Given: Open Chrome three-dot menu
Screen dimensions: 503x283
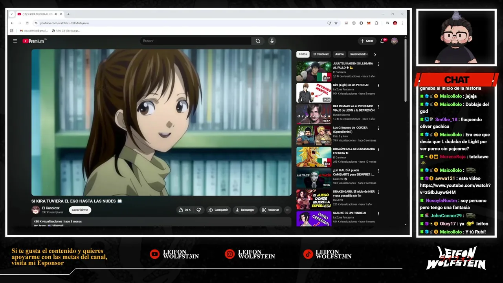Looking at the screenshot, I should pyautogui.click(x=402, y=23).
